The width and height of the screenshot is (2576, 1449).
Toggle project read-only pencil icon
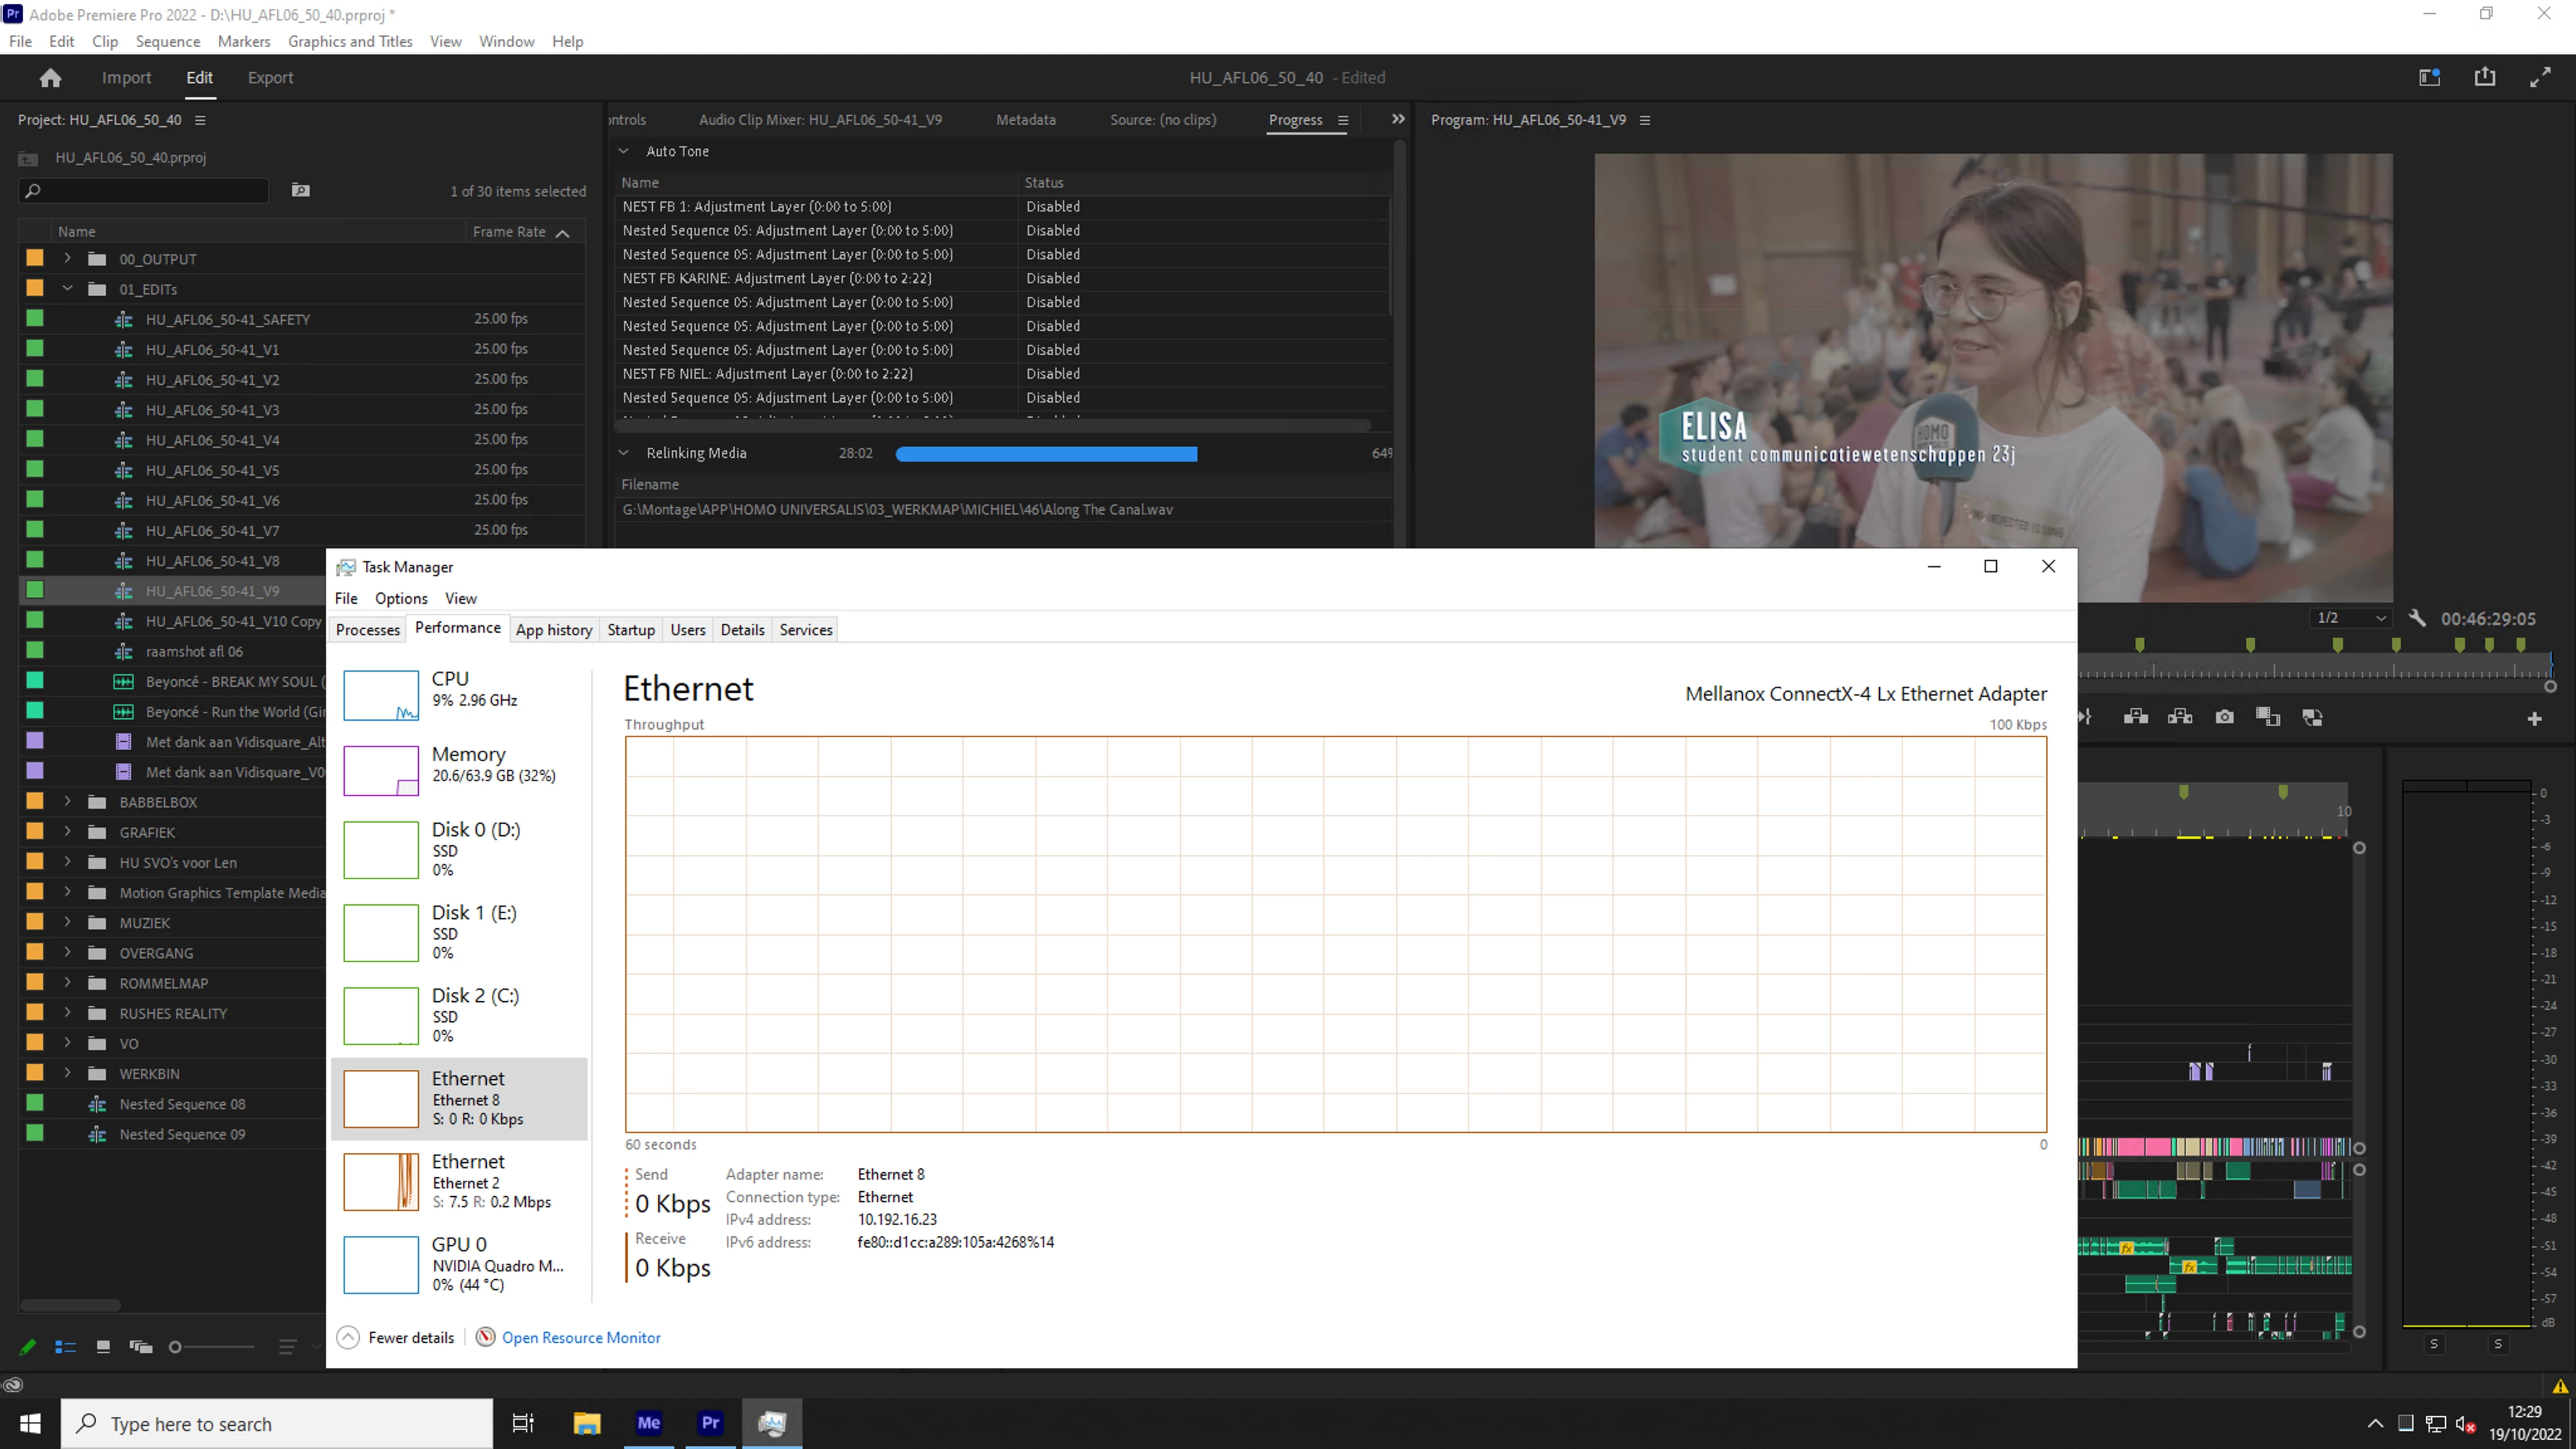28,1347
